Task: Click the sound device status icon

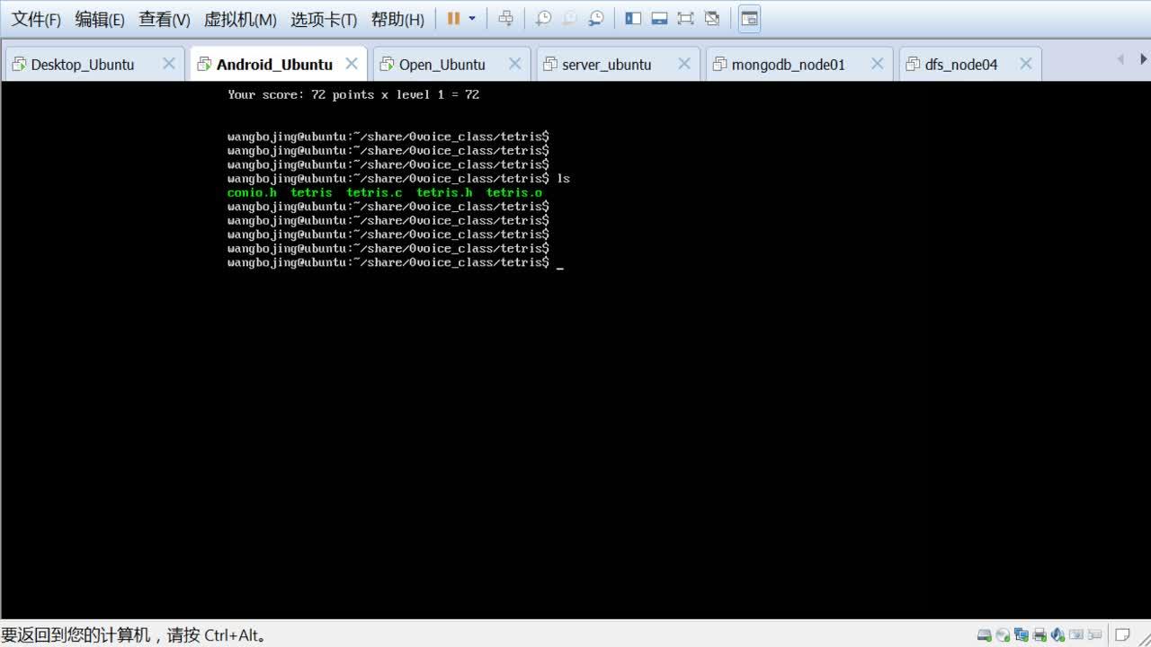Action: coord(1057,635)
